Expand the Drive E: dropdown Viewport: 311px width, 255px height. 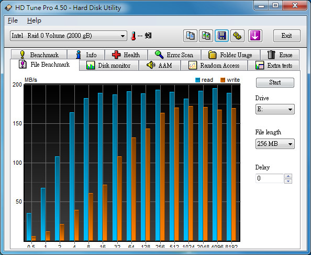pos(275,109)
